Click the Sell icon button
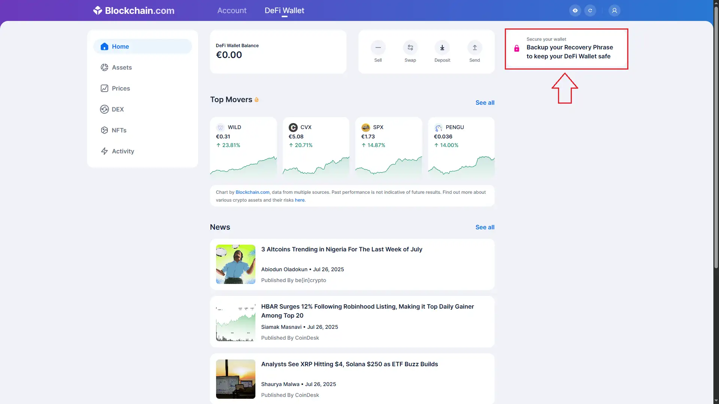The height and width of the screenshot is (404, 719). (378, 48)
